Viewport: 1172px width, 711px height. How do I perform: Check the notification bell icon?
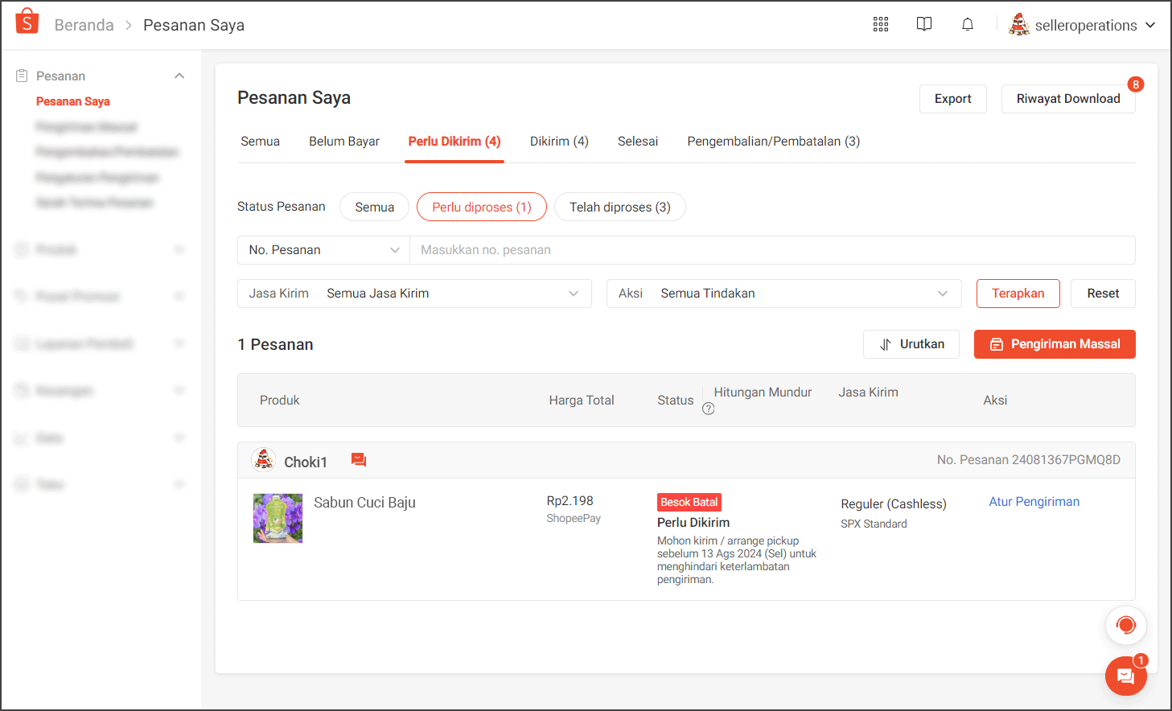click(x=968, y=24)
